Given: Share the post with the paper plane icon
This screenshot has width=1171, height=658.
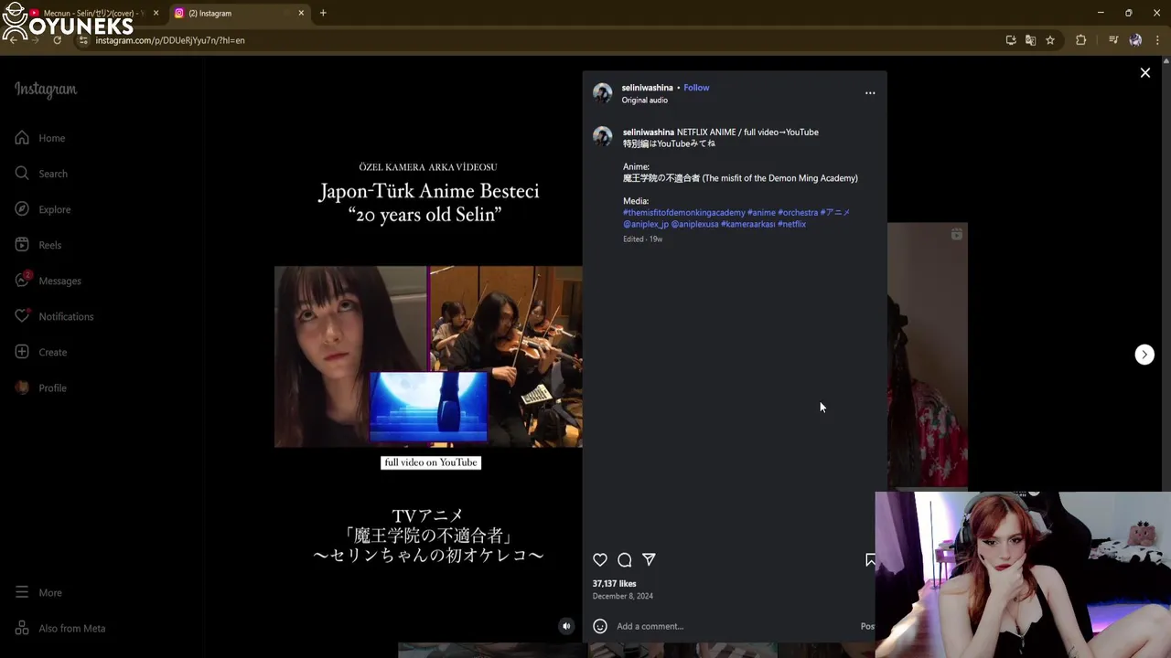Looking at the screenshot, I should click(x=649, y=559).
